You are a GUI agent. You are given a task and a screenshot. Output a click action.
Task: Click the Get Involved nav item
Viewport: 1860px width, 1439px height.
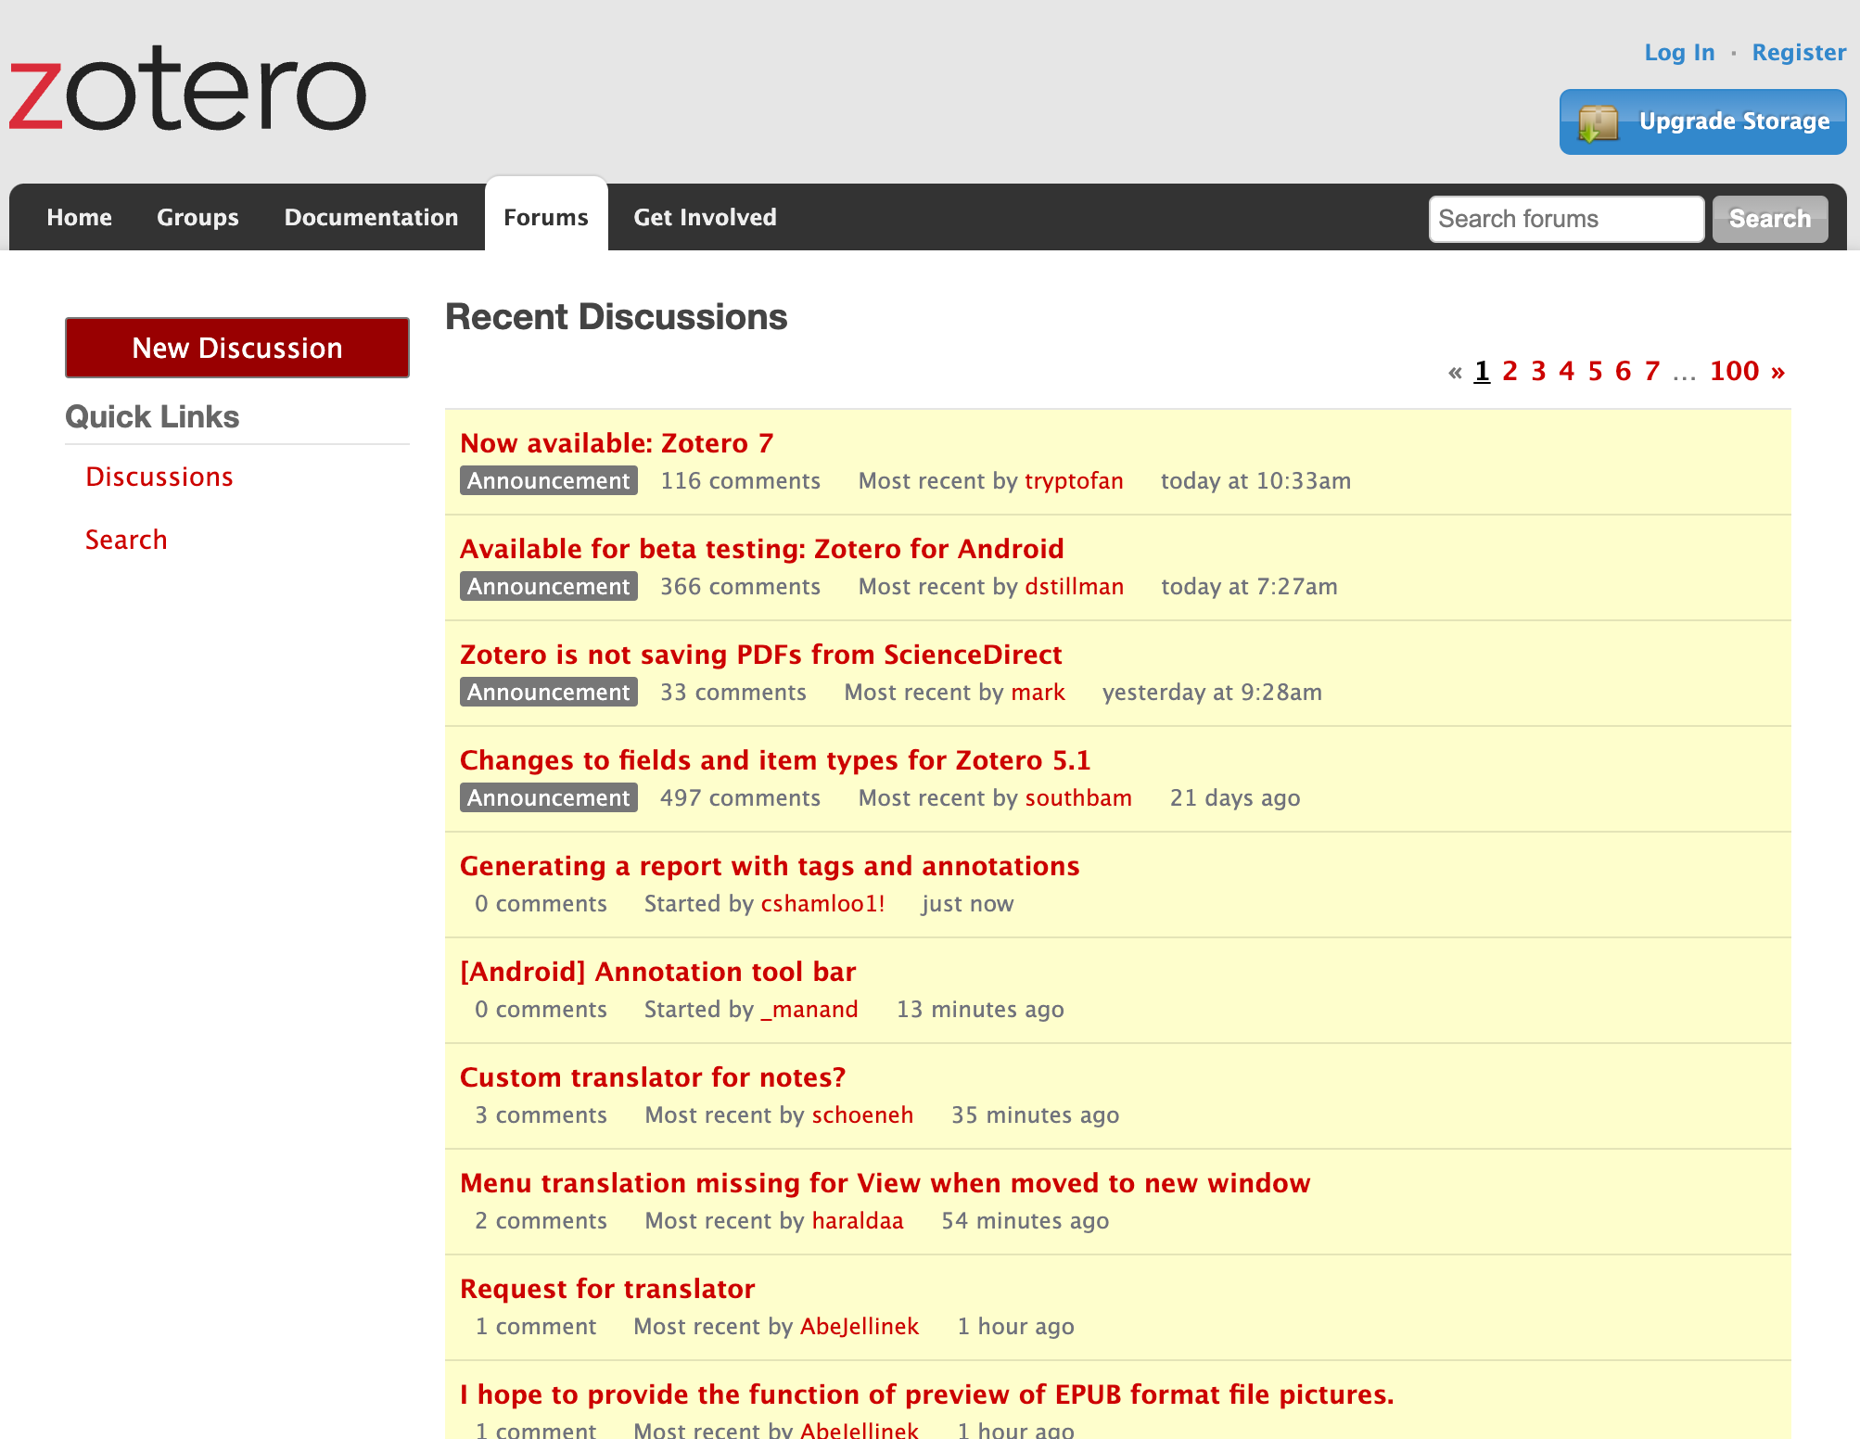pos(705,218)
